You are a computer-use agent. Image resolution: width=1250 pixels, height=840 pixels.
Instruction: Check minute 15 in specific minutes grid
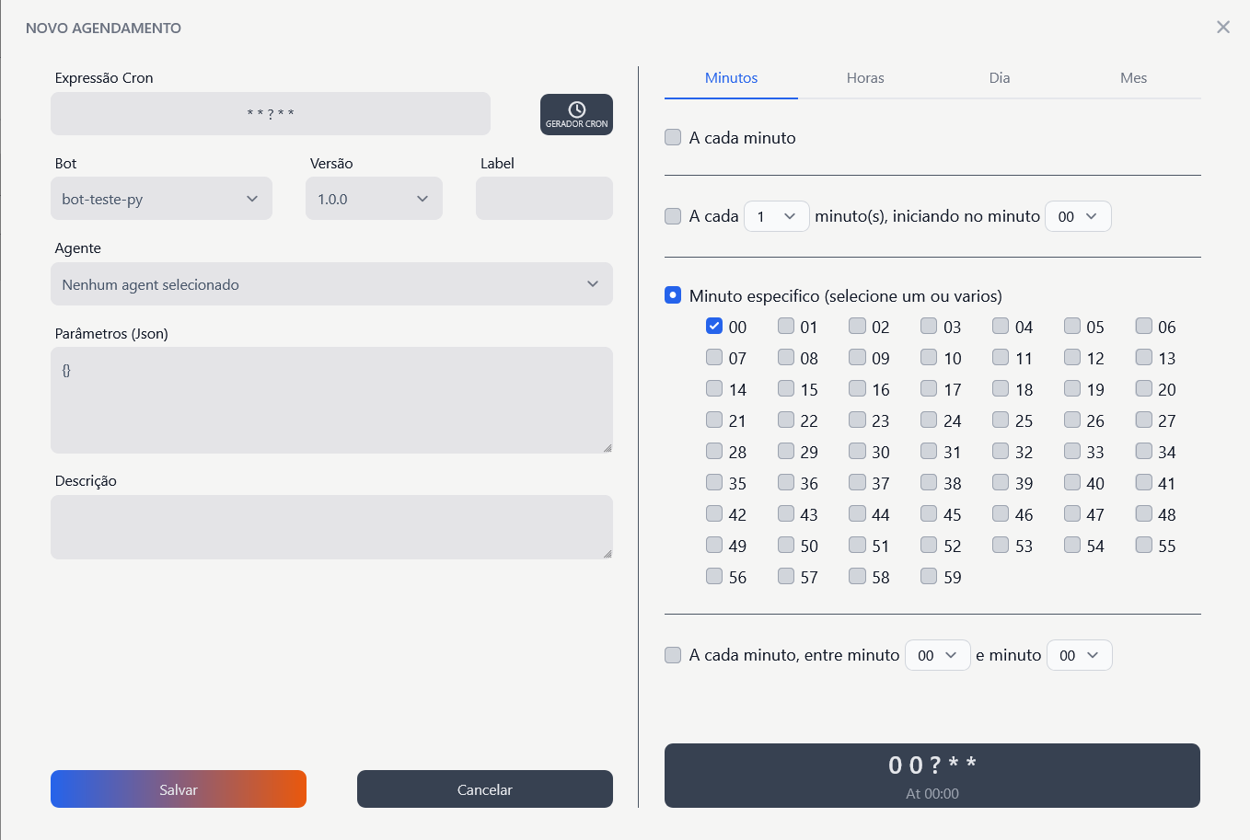786,388
